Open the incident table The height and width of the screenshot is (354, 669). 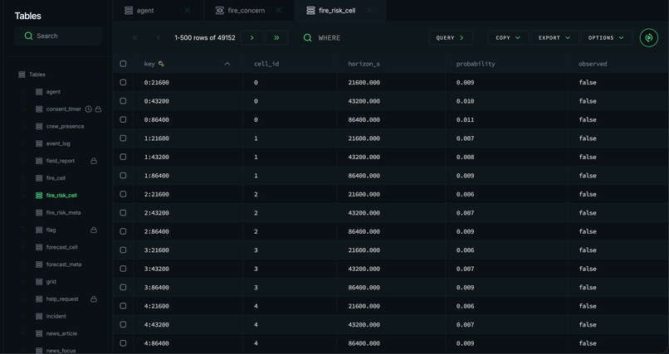pyautogui.click(x=56, y=316)
